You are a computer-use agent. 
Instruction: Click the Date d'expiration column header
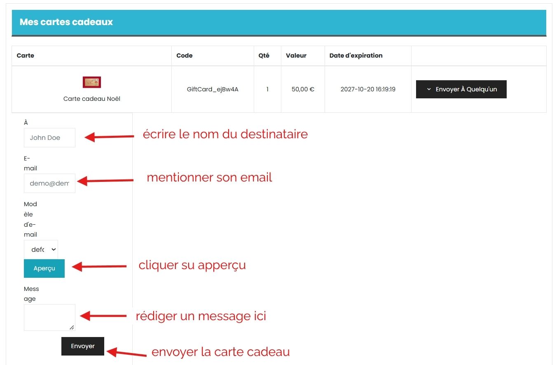(356, 56)
